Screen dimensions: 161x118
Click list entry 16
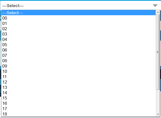pos(79,103)
